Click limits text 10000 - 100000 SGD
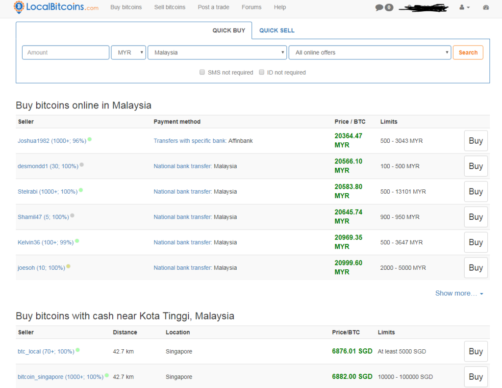Image resolution: width=502 pixels, height=388 pixels. [405, 377]
